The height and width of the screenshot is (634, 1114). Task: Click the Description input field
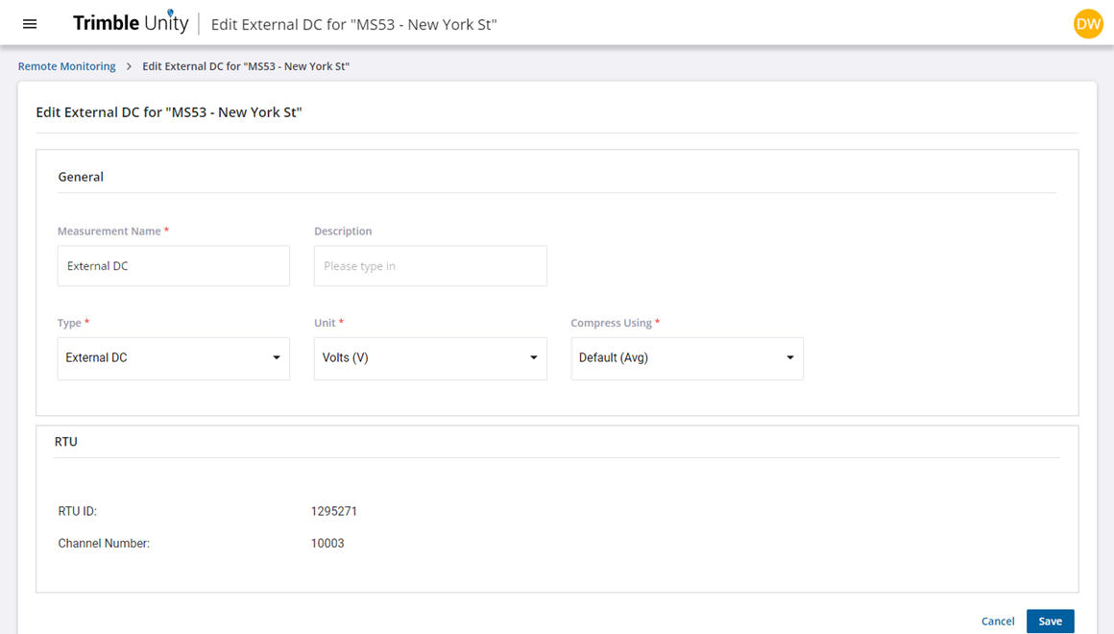(x=430, y=266)
